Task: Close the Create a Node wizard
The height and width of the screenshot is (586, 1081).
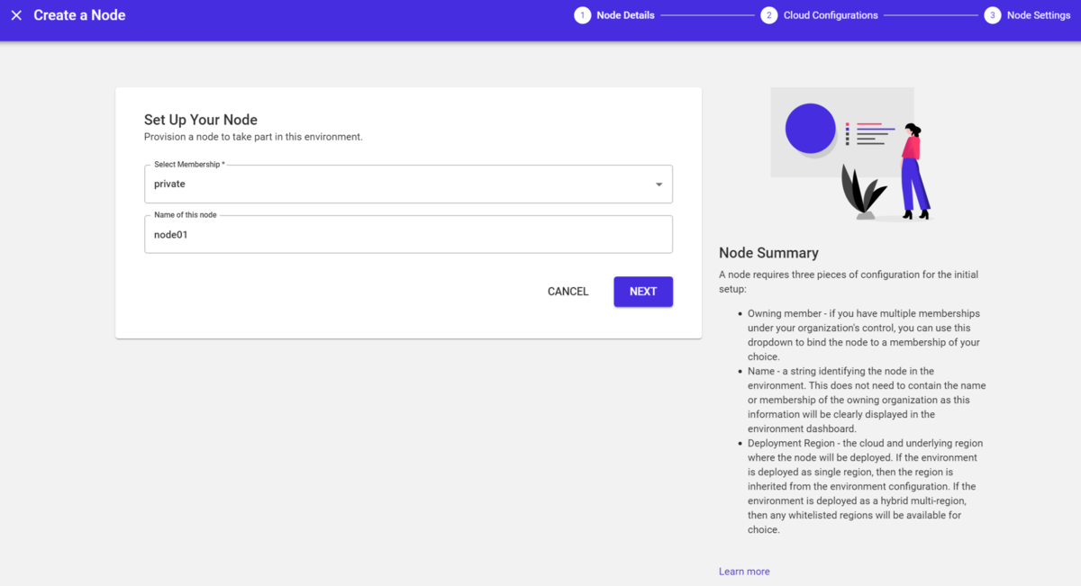Action: point(16,15)
